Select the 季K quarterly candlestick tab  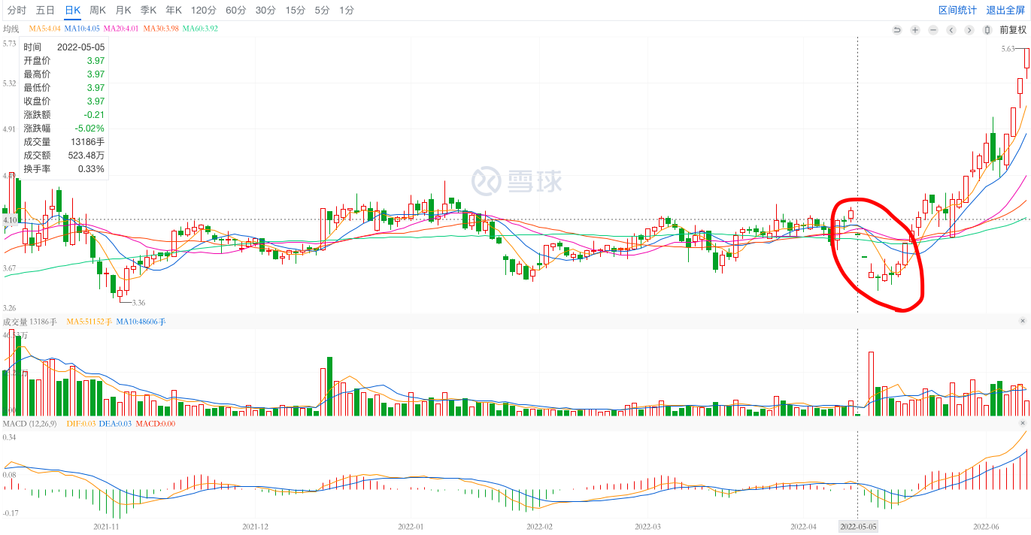click(x=149, y=10)
